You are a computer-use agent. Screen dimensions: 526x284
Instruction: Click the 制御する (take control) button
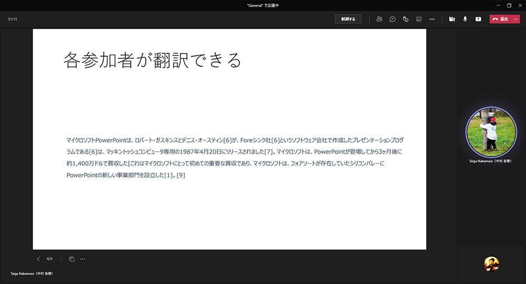348,19
